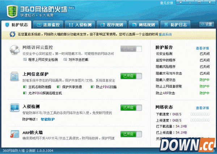Enable the 网络访问云监控 switch
Screen dimensions: 217x154
point(131,49)
